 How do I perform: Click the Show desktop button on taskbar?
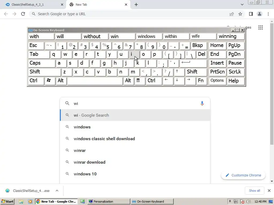tap(271, 202)
